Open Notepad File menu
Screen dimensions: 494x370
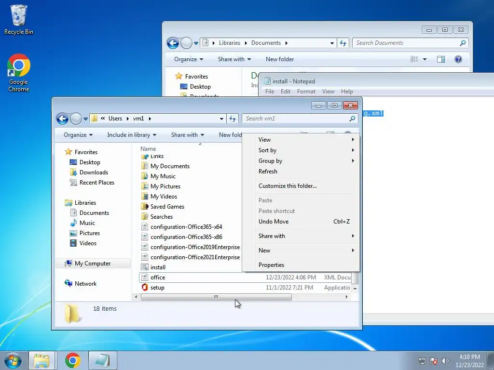point(270,92)
